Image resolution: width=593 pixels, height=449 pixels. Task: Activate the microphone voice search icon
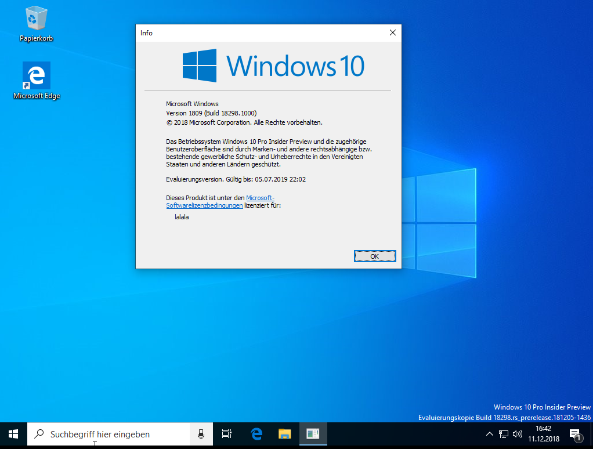tap(201, 434)
